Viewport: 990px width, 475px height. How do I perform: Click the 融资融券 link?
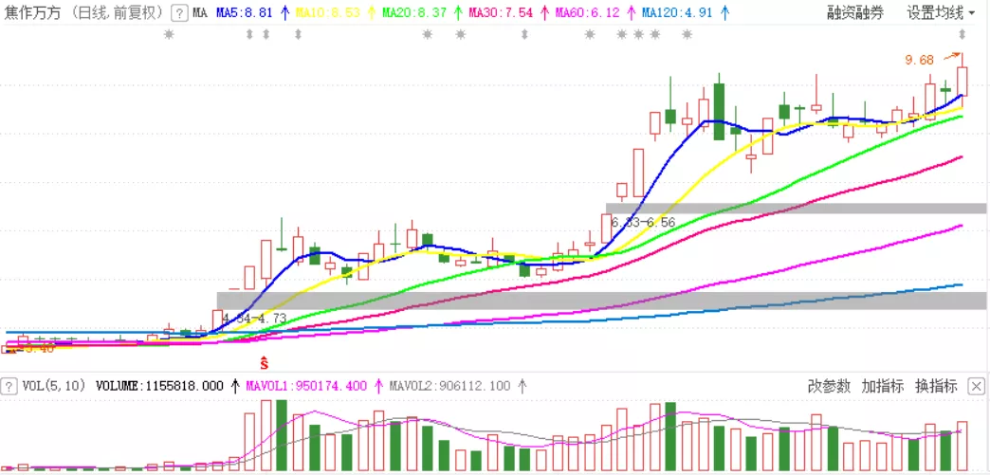tap(855, 12)
